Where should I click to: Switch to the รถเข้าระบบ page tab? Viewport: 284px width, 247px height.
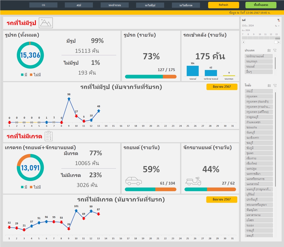point(114,5)
